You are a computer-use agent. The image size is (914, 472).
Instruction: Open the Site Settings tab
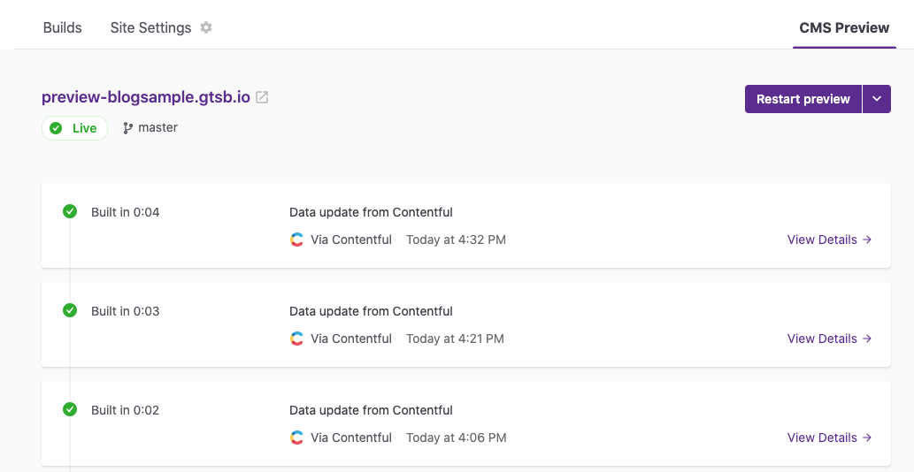[x=150, y=27]
